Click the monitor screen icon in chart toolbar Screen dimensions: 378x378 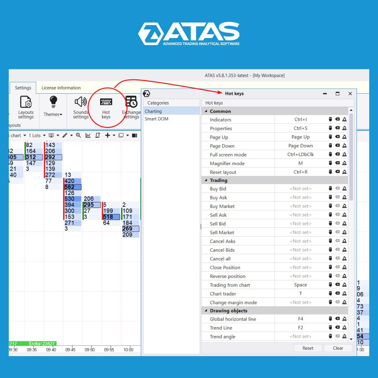point(51,135)
